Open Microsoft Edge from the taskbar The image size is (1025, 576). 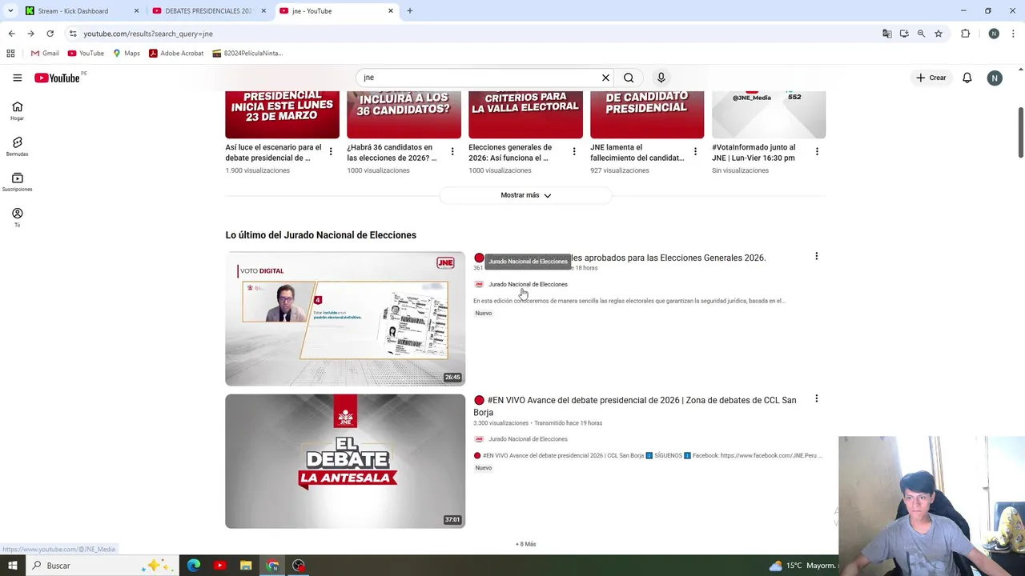pos(194,566)
